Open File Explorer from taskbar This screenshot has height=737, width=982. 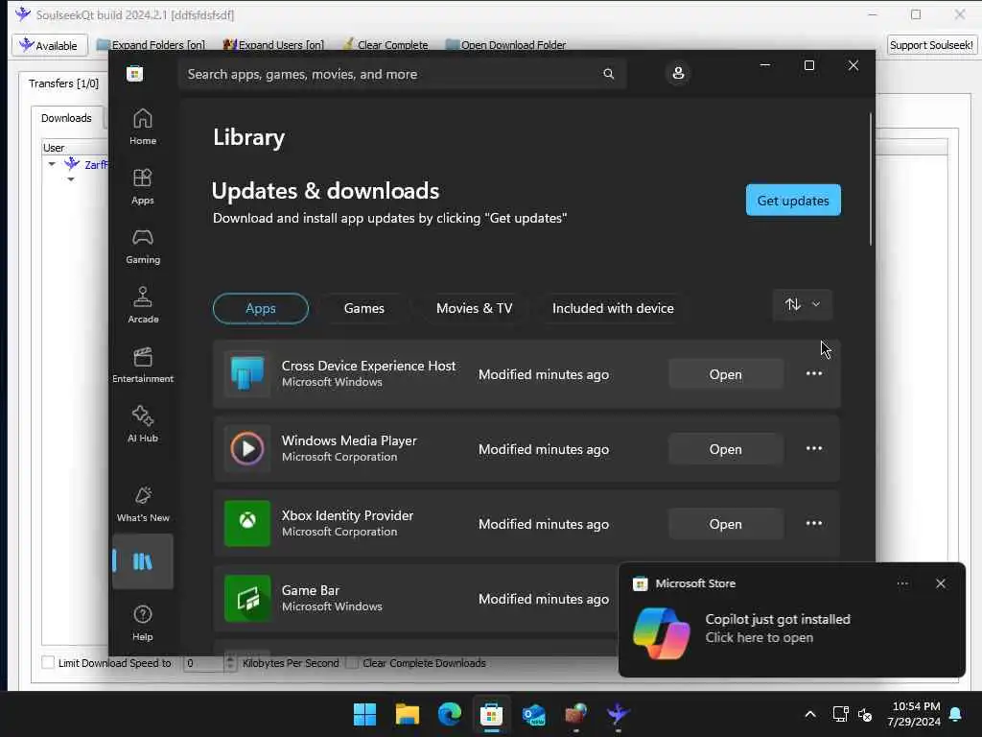click(x=407, y=714)
